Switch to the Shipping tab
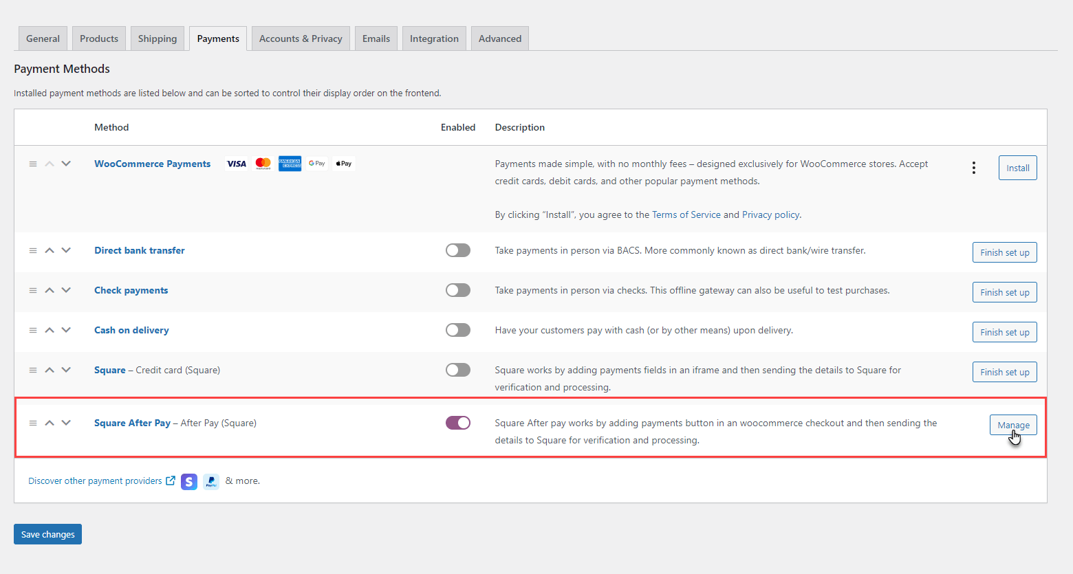This screenshot has height=574, width=1073. [157, 38]
